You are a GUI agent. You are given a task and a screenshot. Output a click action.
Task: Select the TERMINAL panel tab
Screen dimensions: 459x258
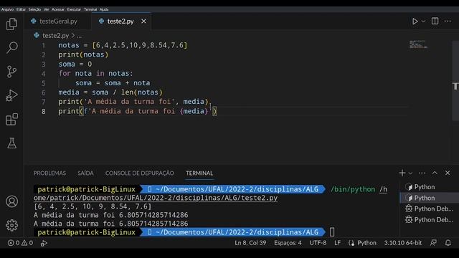click(199, 173)
